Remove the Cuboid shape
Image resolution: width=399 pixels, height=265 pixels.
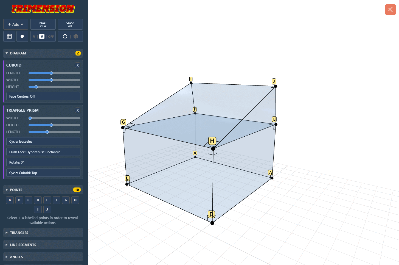coord(78,65)
